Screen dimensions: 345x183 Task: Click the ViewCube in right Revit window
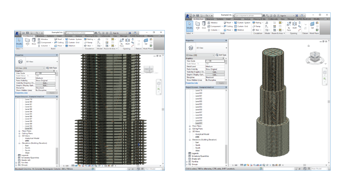click(x=315, y=56)
